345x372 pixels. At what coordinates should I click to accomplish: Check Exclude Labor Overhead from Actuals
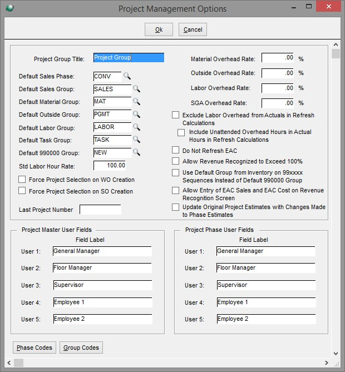[x=175, y=115]
